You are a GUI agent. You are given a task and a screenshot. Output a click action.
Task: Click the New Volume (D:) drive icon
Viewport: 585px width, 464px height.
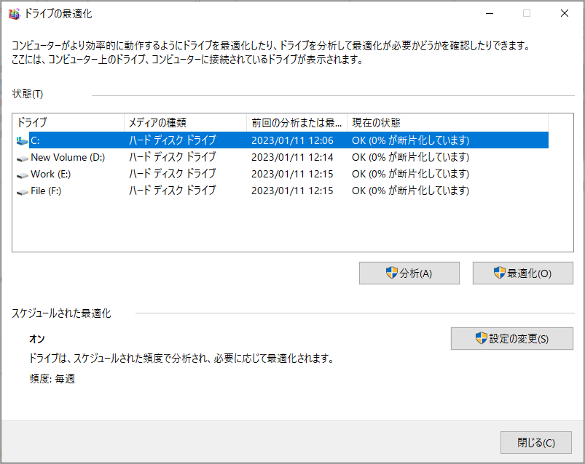[23, 158]
